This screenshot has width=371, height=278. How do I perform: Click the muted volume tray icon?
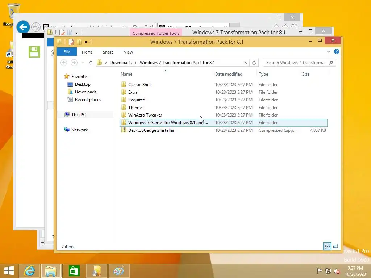(337, 271)
